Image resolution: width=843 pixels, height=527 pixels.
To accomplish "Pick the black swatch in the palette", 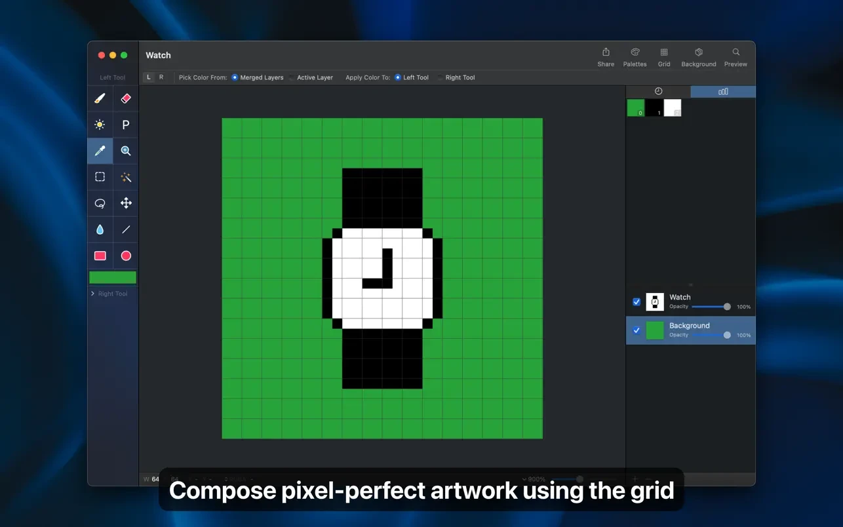I will click(x=654, y=107).
